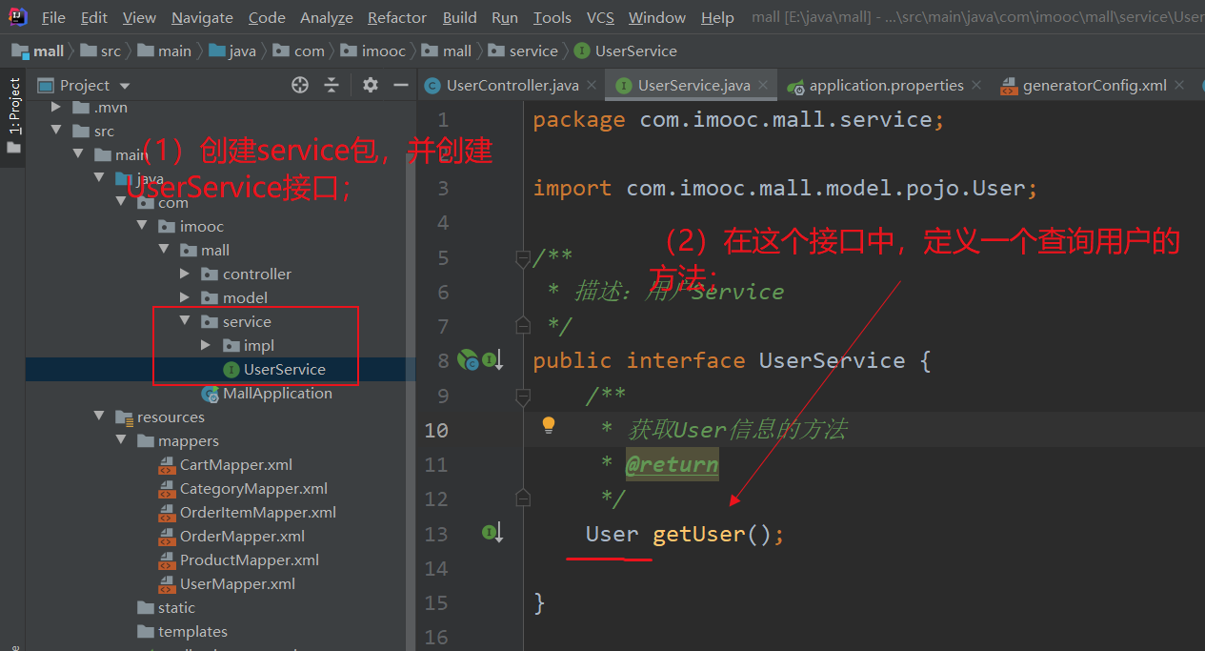Close the UserService.java tab
This screenshot has width=1205, height=651.
click(x=765, y=85)
